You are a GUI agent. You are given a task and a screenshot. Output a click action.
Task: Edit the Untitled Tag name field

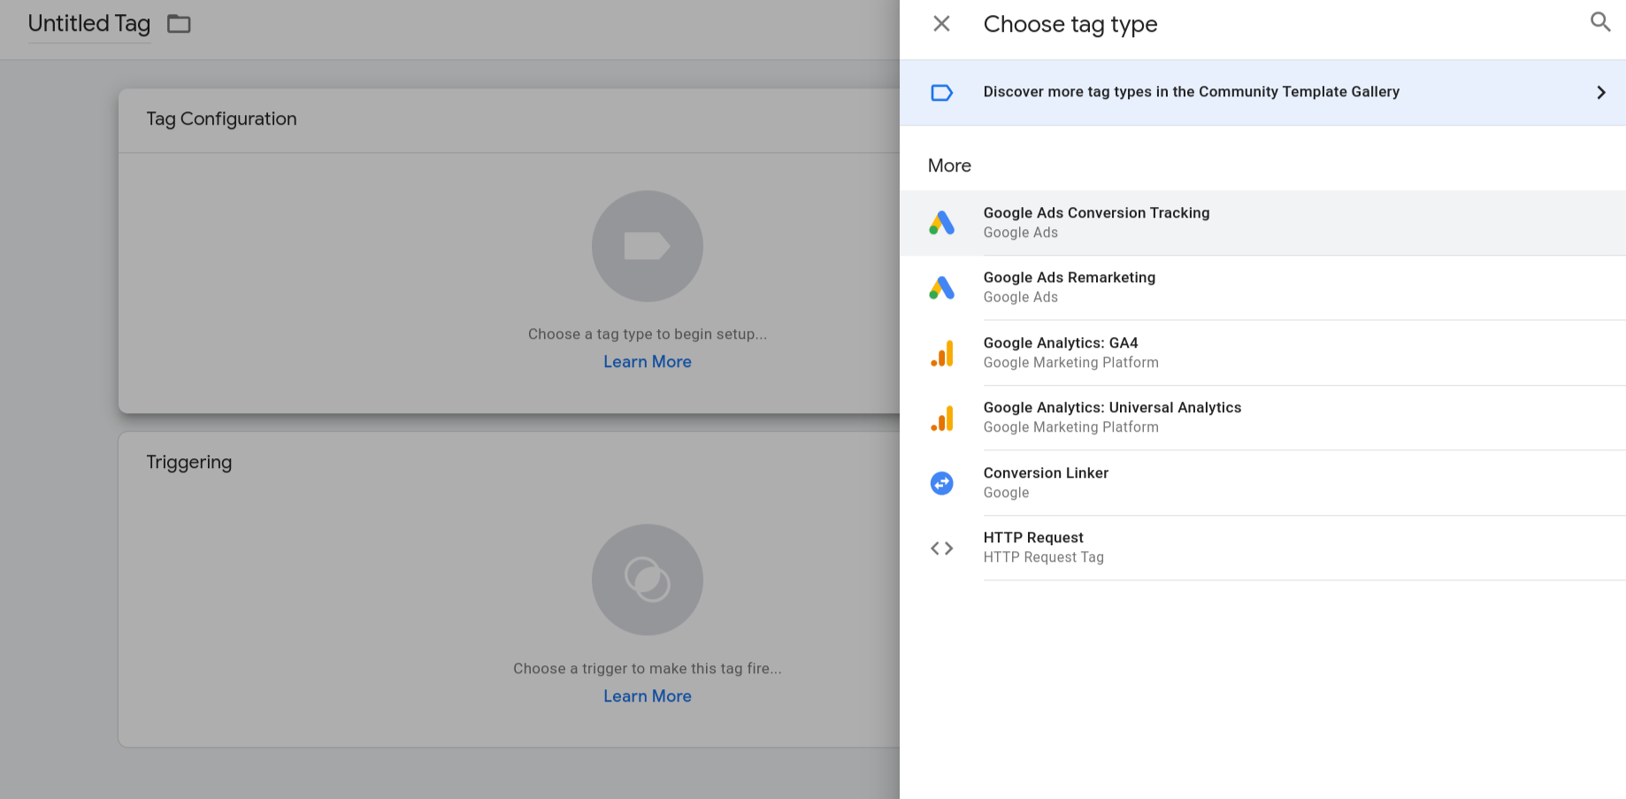pos(88,24)
